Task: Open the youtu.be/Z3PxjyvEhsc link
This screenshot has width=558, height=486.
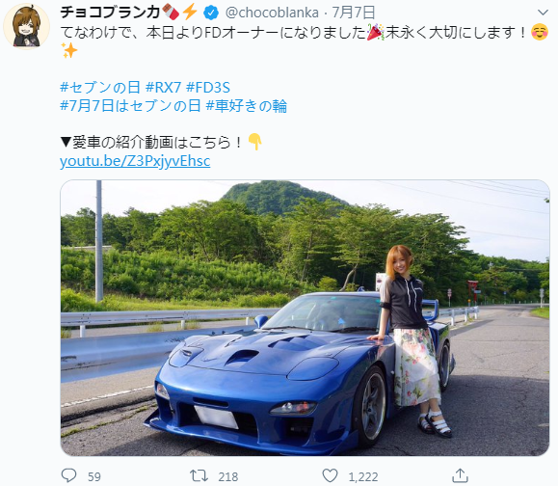Action: (x=135, y=161)
